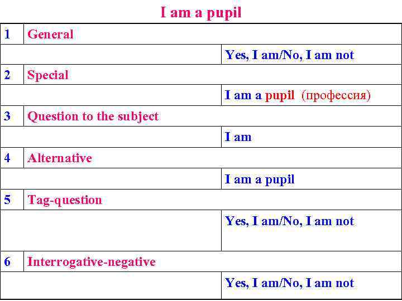This screenshot has height=301, width=402.
Task: Select row number 5 cell
Action: pyautogui.click(x=7, y=200)
